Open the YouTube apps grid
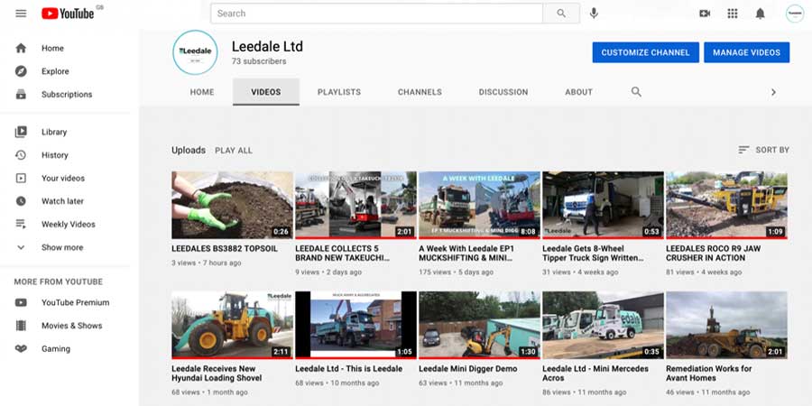Screen dimensions: 812x406 (x=732, y=14)
